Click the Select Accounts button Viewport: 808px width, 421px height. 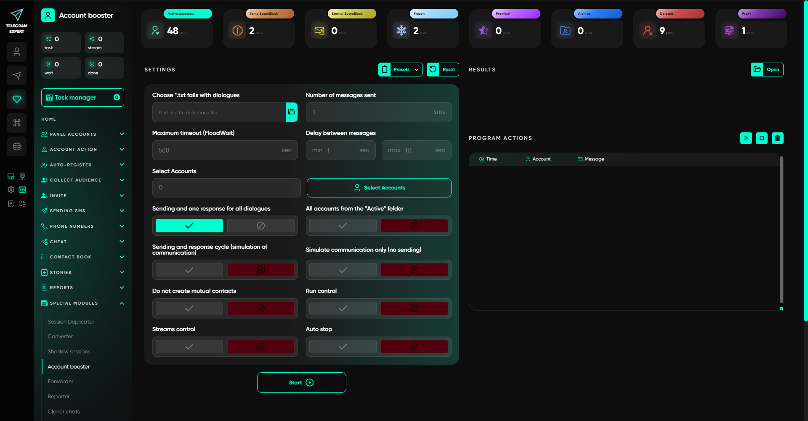click(378, 187)
